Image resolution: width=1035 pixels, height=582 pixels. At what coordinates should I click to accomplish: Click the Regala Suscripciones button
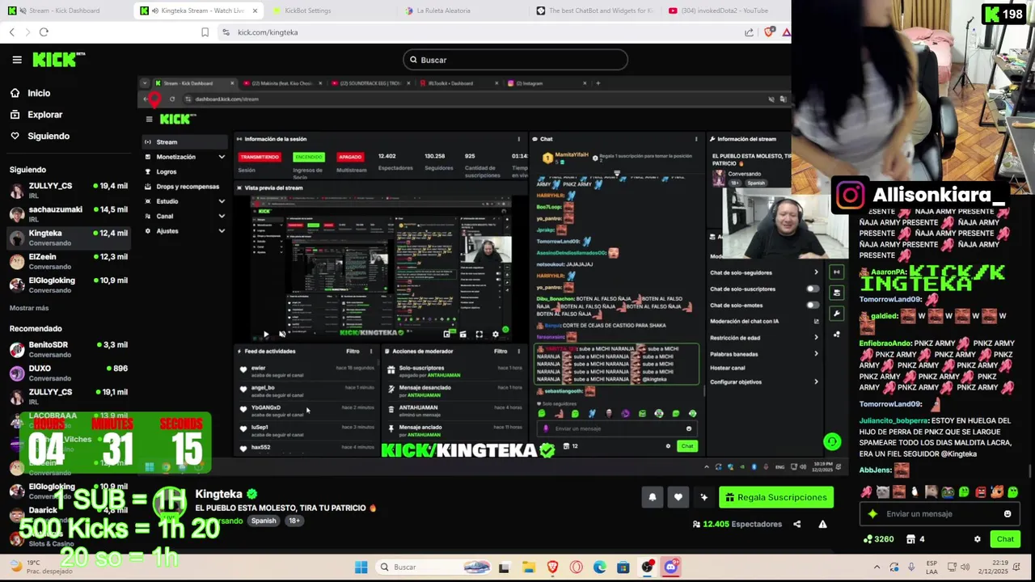click(x=776, y=497)
